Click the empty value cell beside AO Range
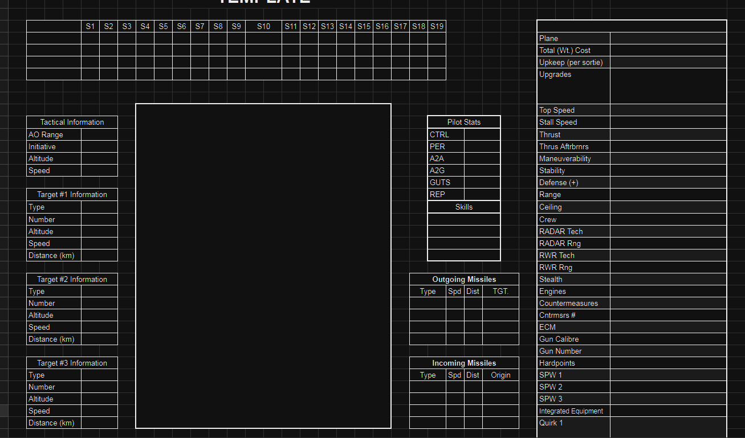This screenshot has width=745, height=438. point(99,134)
